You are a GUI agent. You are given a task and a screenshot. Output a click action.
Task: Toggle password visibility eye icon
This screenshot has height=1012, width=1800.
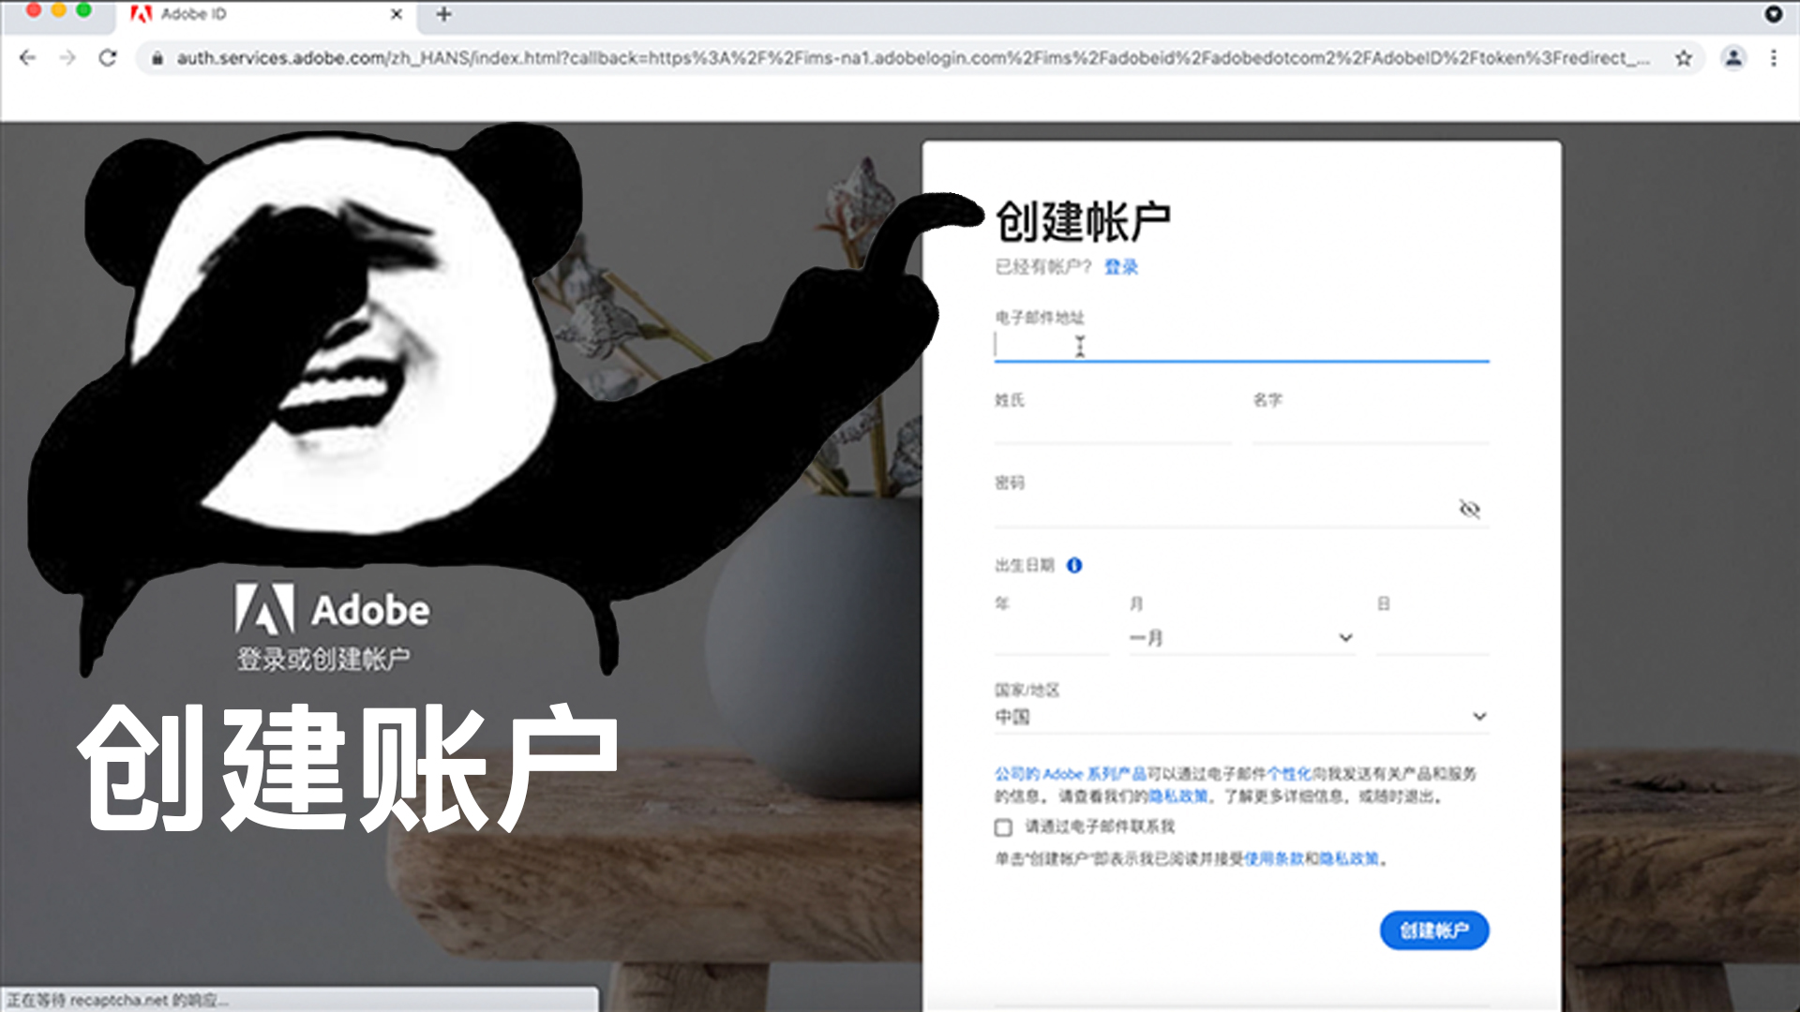pyautogui.click(x=1469, y=509)
